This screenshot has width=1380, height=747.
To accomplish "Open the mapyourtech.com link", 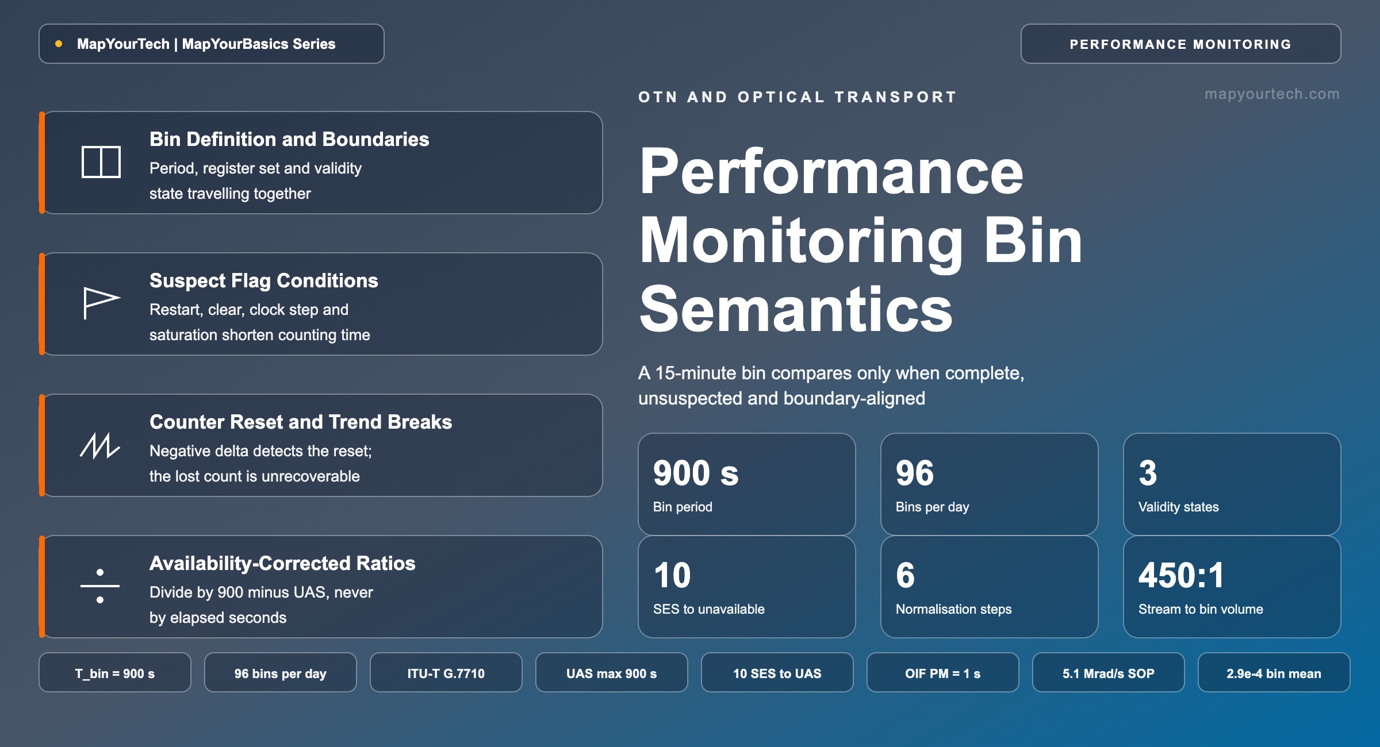I will (1272, 94).
